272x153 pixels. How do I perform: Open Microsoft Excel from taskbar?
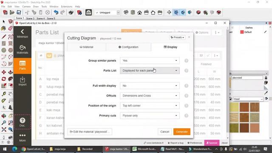144,149
